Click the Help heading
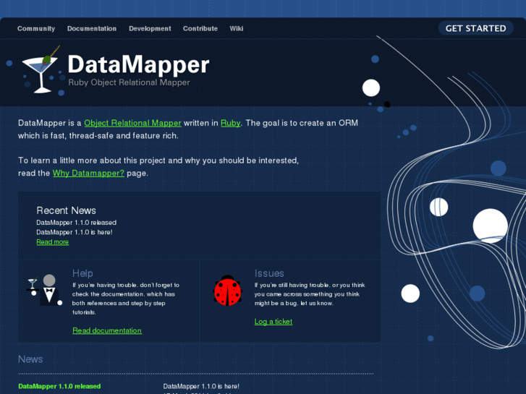The height and width of the screenshot is (394, 526). coord(82,273)
